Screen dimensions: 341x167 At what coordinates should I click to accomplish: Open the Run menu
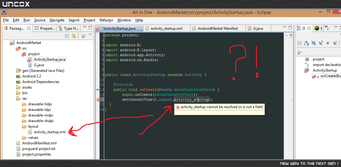pos(27,20)
